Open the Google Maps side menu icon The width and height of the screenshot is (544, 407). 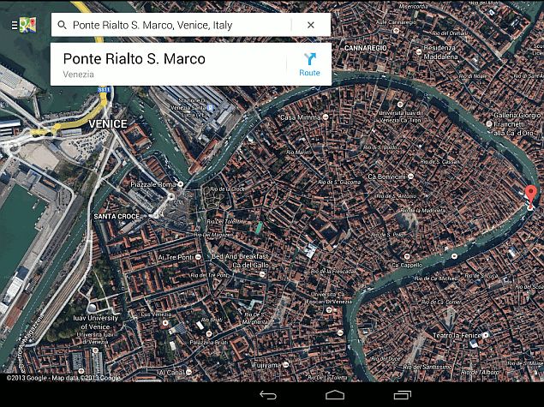(25, 25)
